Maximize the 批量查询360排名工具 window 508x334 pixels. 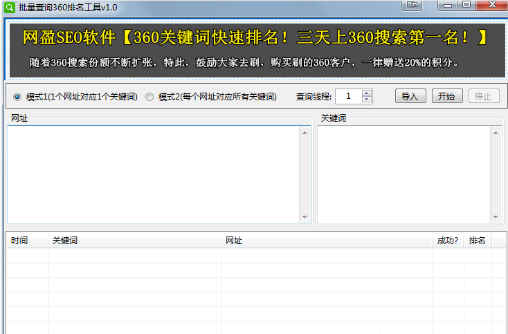(466, 5)
